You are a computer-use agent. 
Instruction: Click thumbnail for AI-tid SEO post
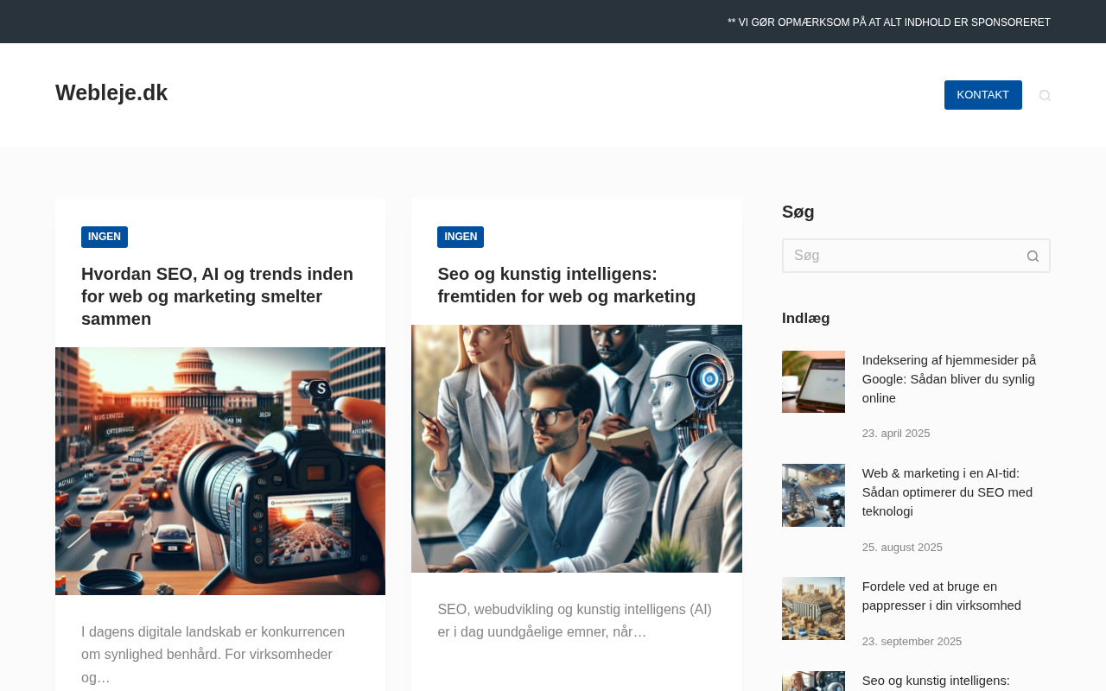813,495
